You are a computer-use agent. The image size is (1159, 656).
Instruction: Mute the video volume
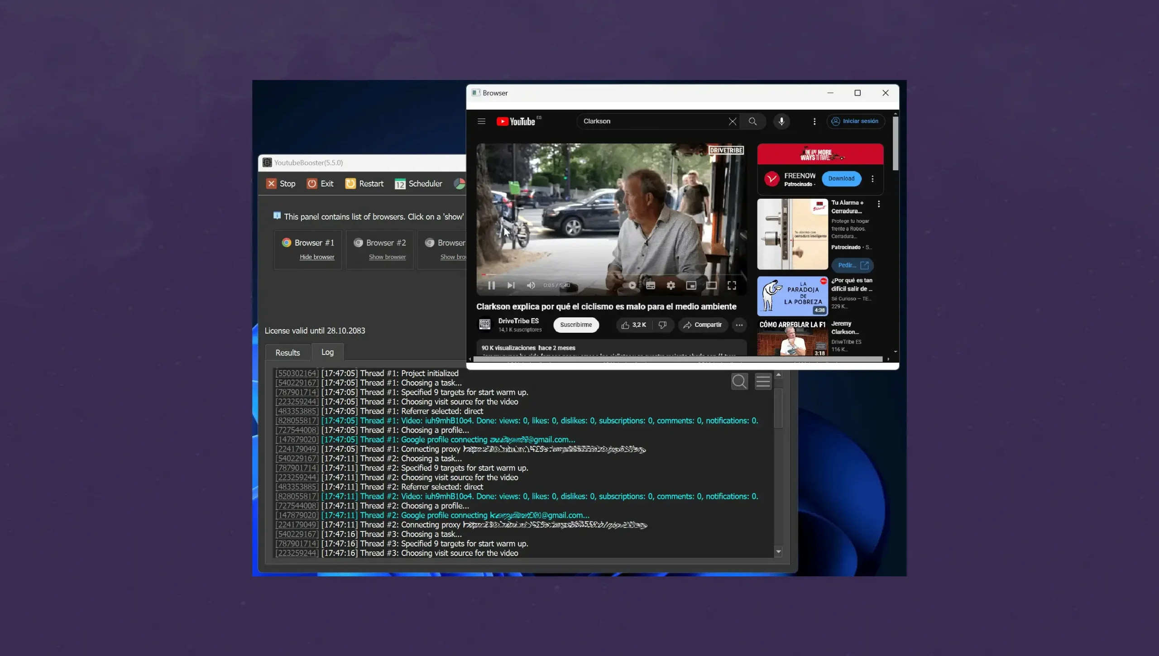tap(531, 285)
